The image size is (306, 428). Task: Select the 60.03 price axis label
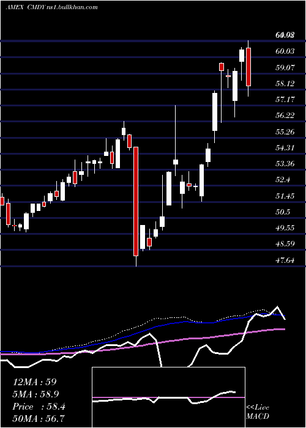[285, 51]
